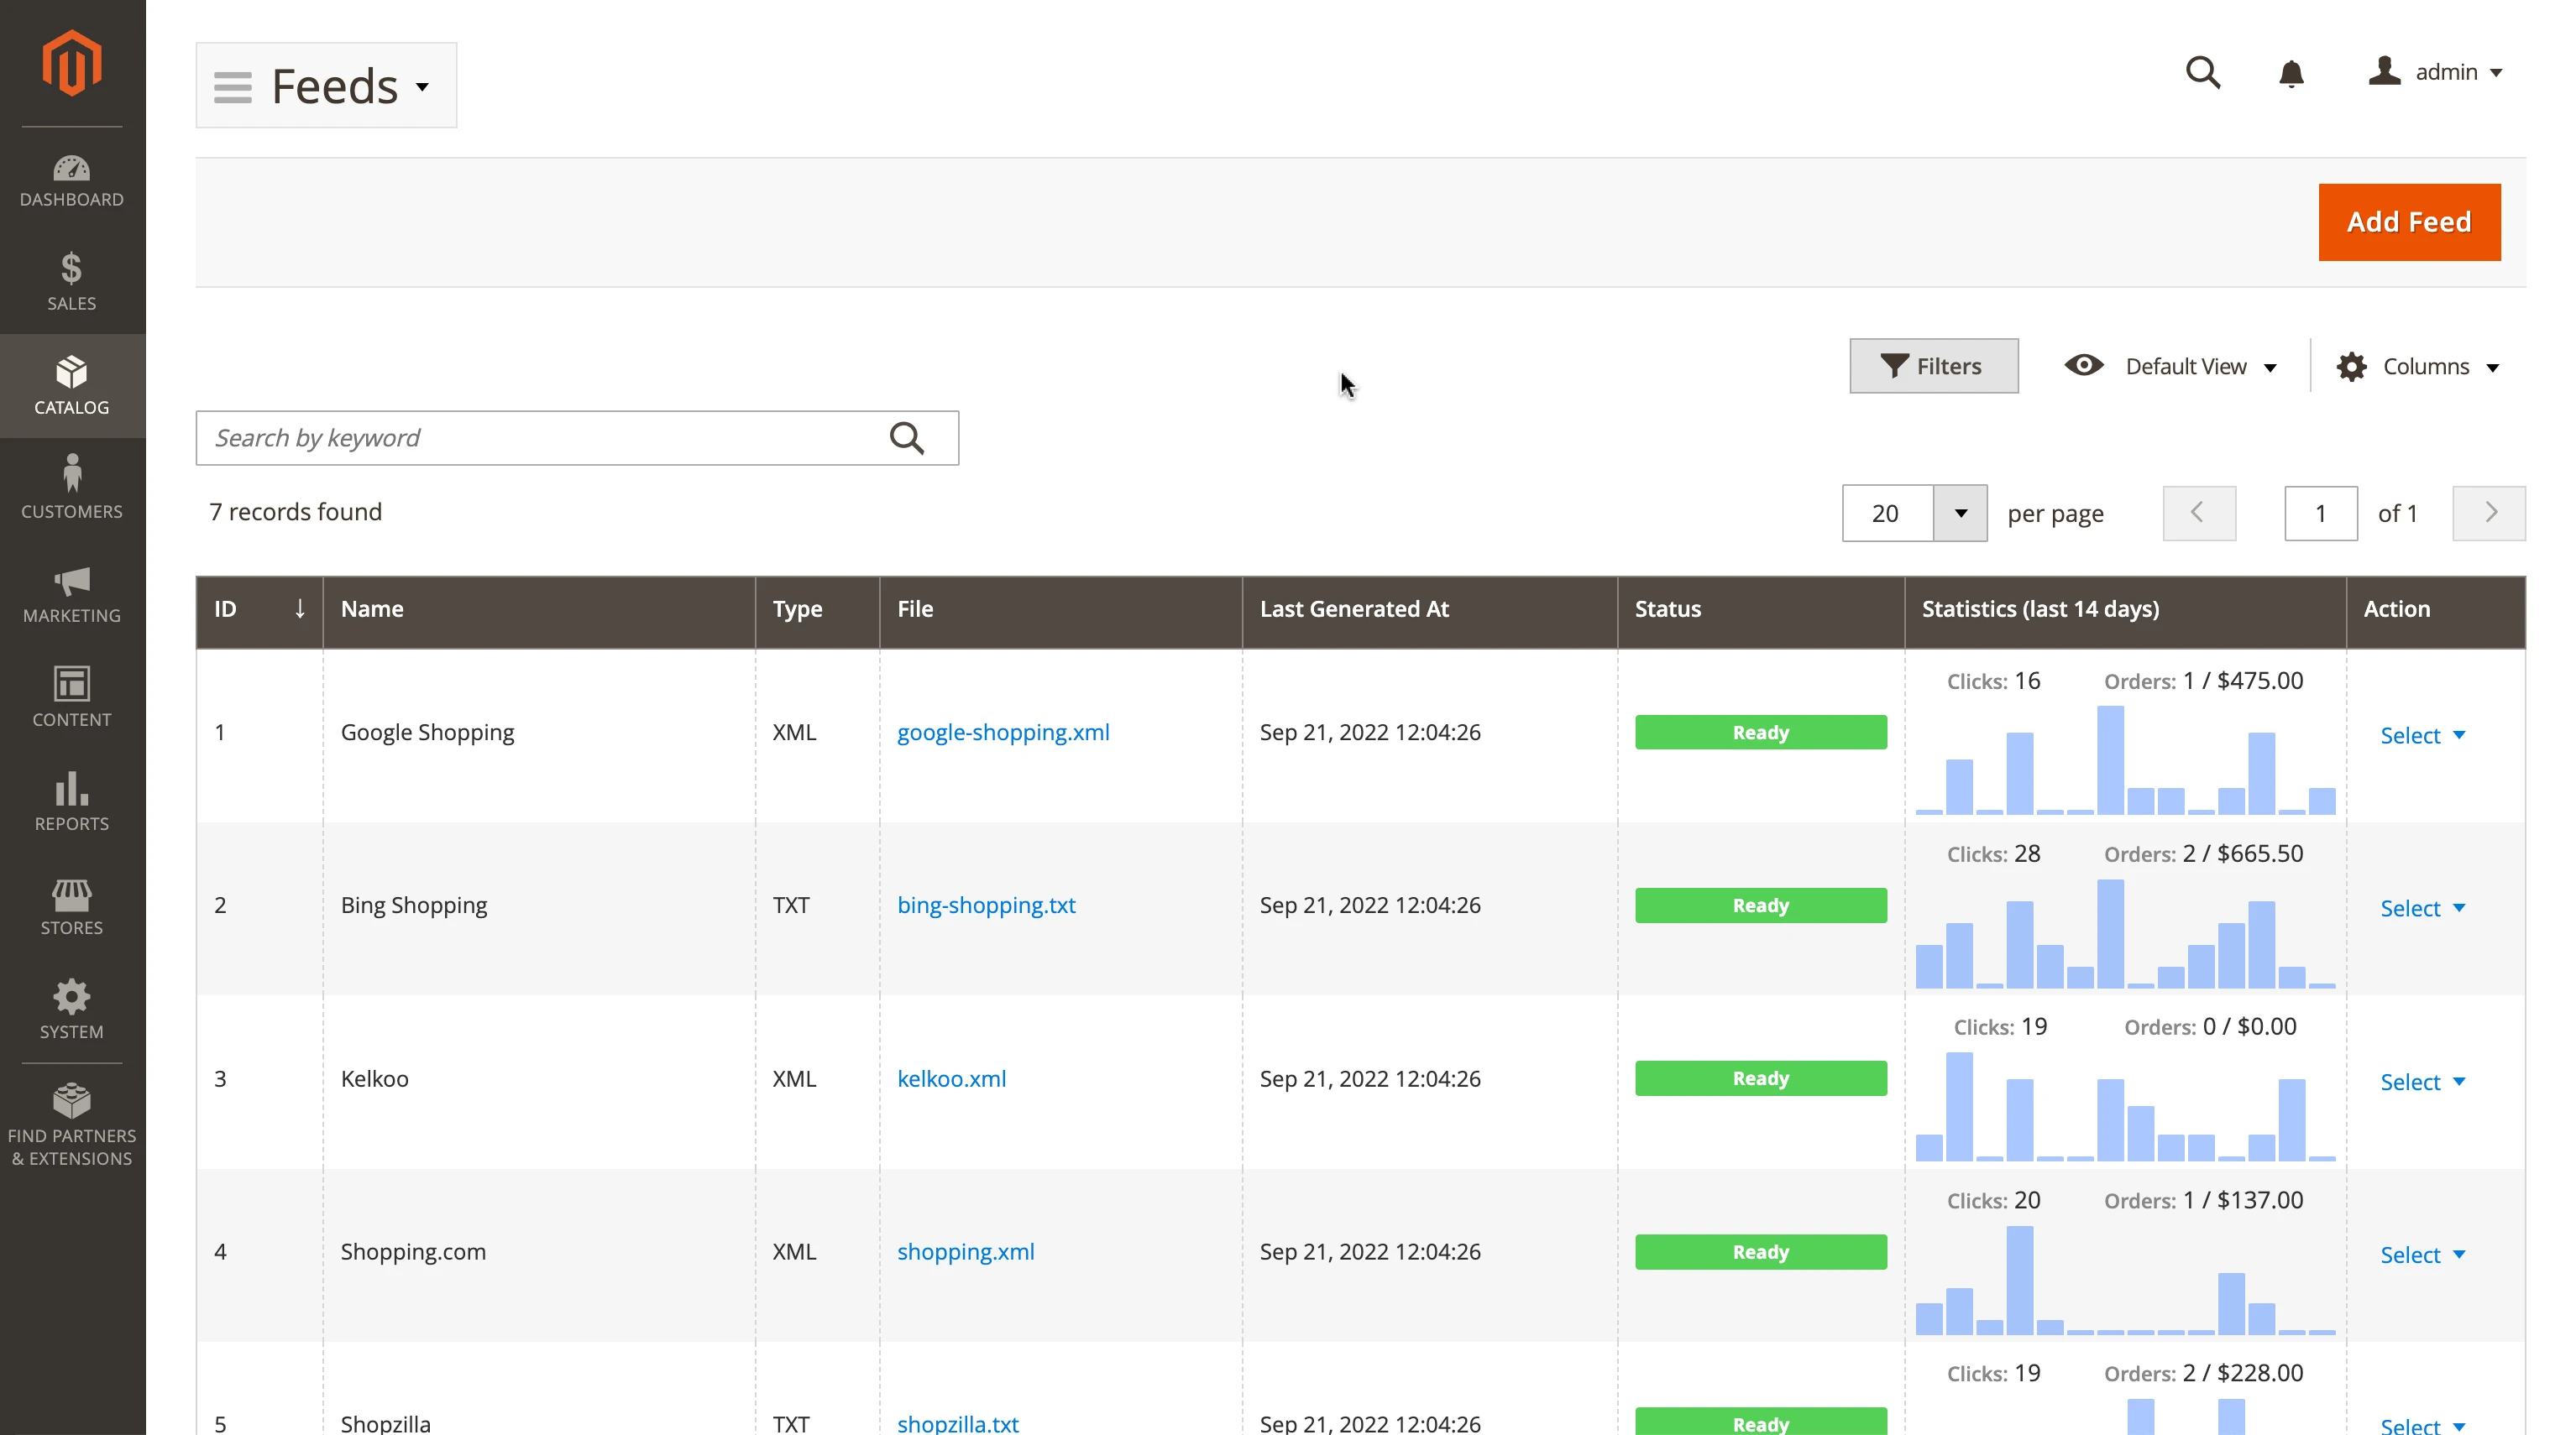
Task: Open the google-shopping.xml file link
Action: coord(1003,733)
